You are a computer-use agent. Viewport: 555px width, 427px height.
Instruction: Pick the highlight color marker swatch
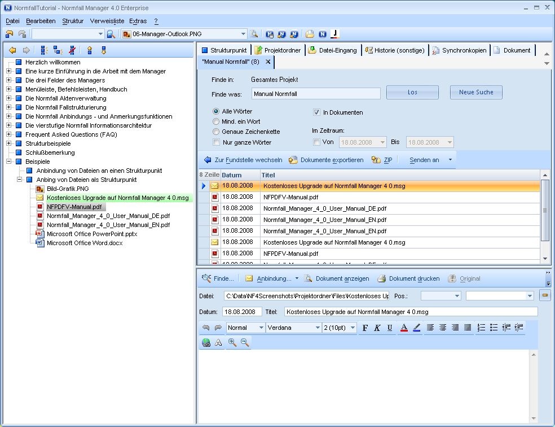point(417,328)
